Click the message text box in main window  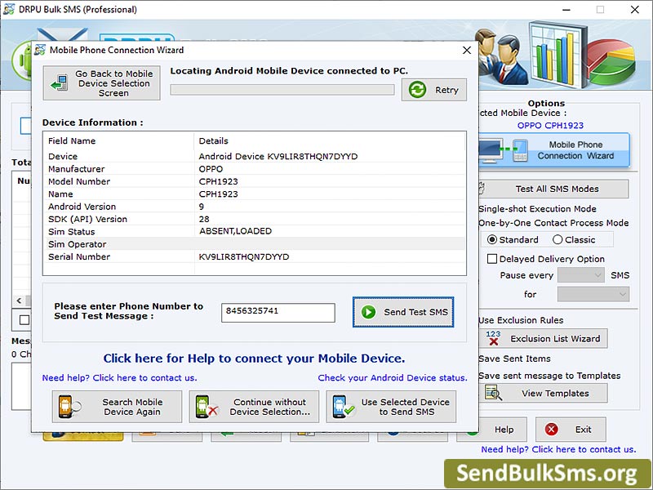click(21, 386)
